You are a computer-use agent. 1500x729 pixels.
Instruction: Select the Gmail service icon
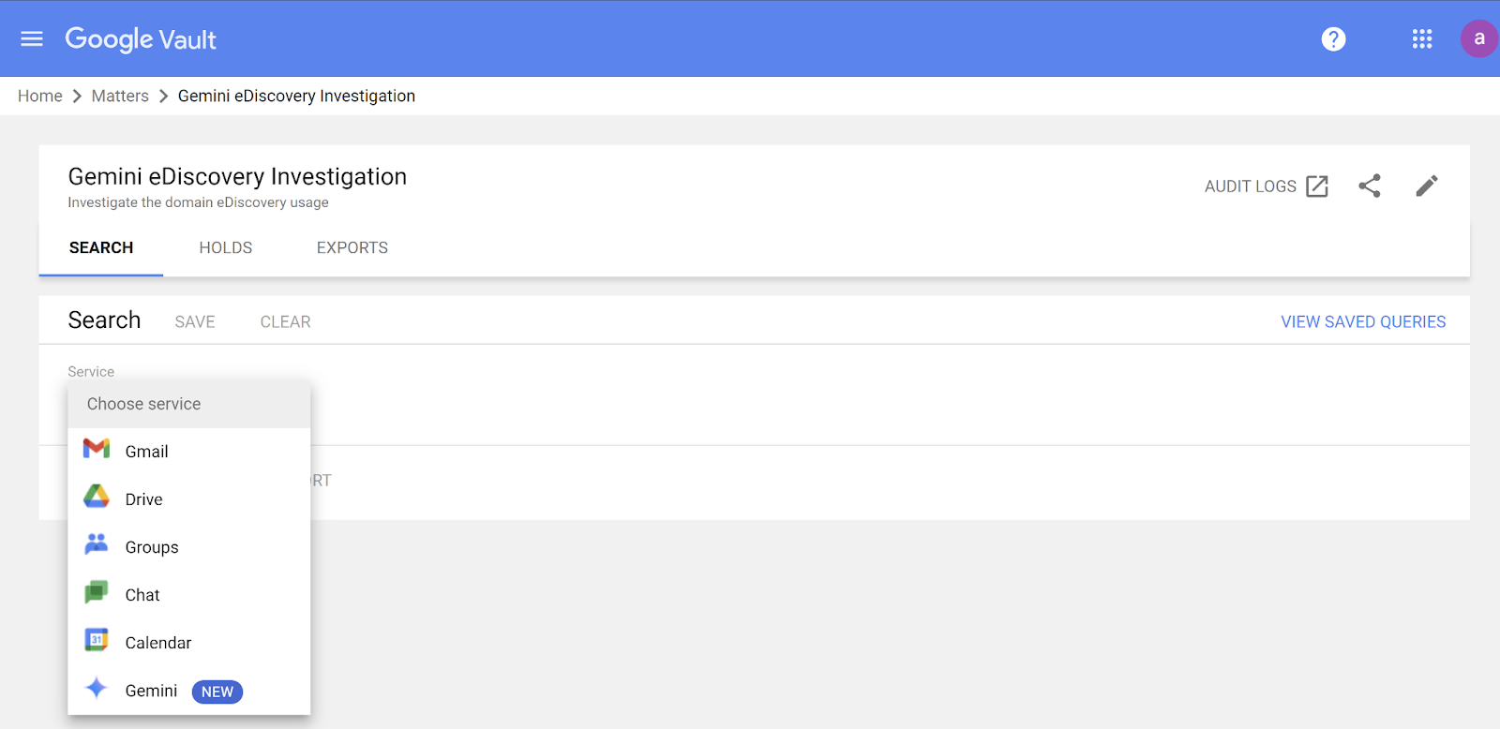point(96,450)
